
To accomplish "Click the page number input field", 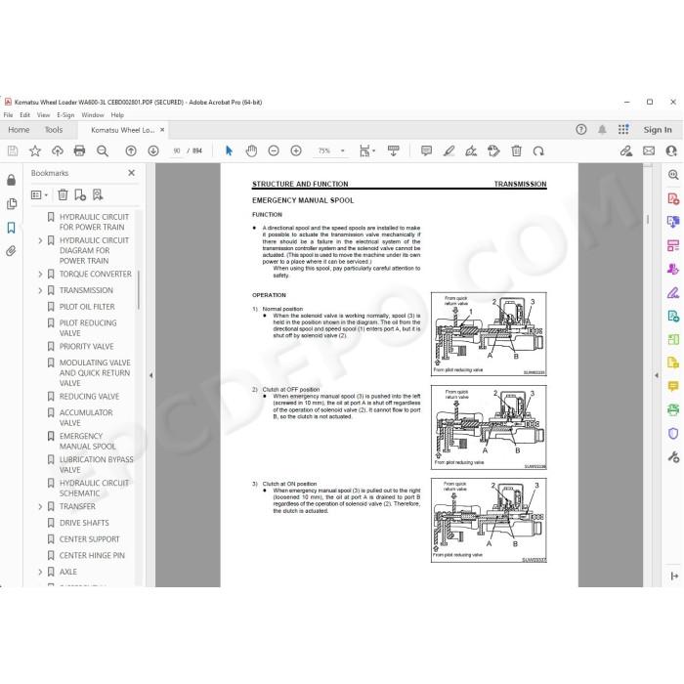I will coord(177,150).
